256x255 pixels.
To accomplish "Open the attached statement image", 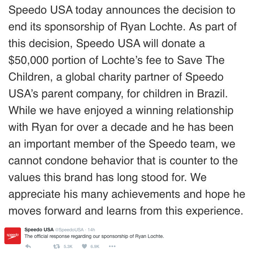I will tap(127, 112).
